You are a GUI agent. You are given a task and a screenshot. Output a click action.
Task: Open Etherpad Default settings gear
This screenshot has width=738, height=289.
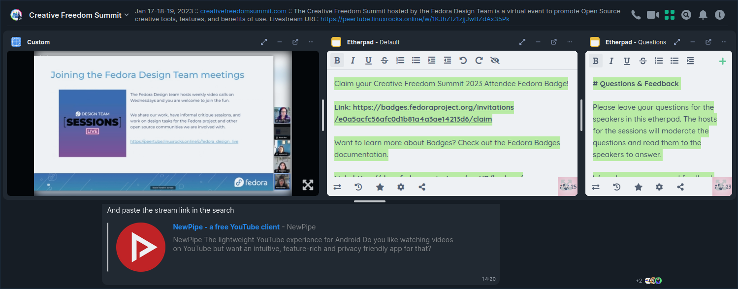point(401,187)
